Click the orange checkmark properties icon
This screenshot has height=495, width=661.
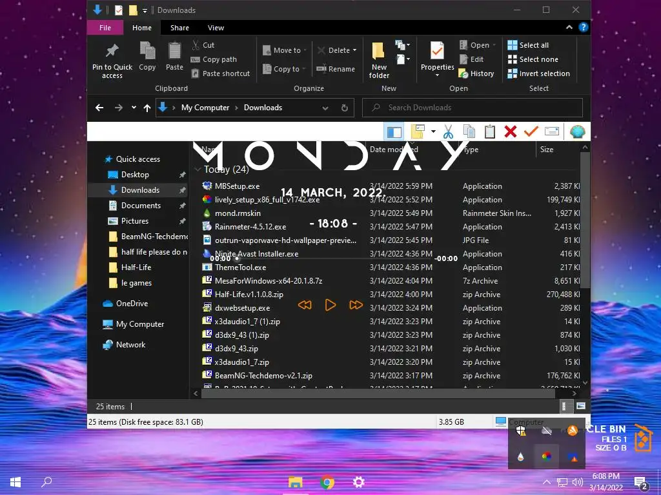[531, 131]
